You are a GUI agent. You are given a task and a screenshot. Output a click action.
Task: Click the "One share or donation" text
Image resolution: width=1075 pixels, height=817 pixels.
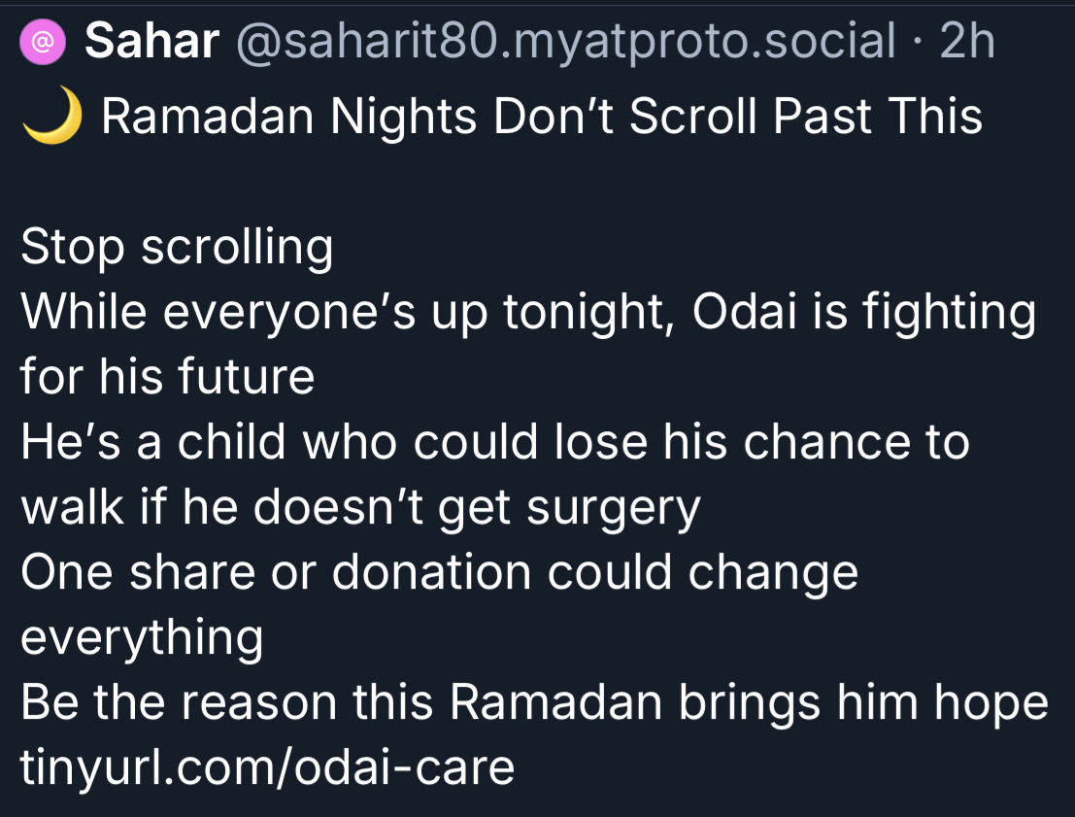point(278,572)
